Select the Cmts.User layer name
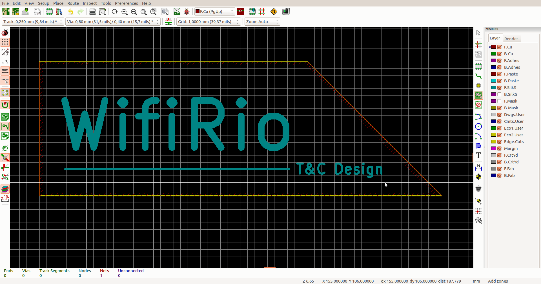This screenshot has width=541, height=284. (x=514, y=121)
